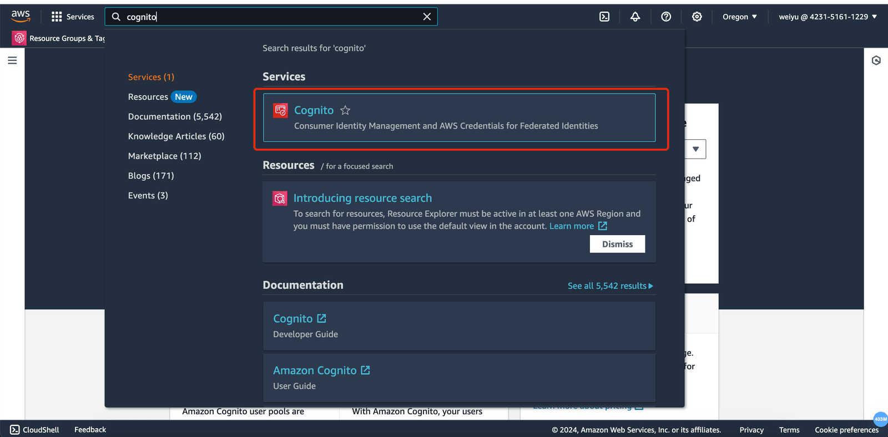Favorite Cognito with the star icon

tap(345, 110)
